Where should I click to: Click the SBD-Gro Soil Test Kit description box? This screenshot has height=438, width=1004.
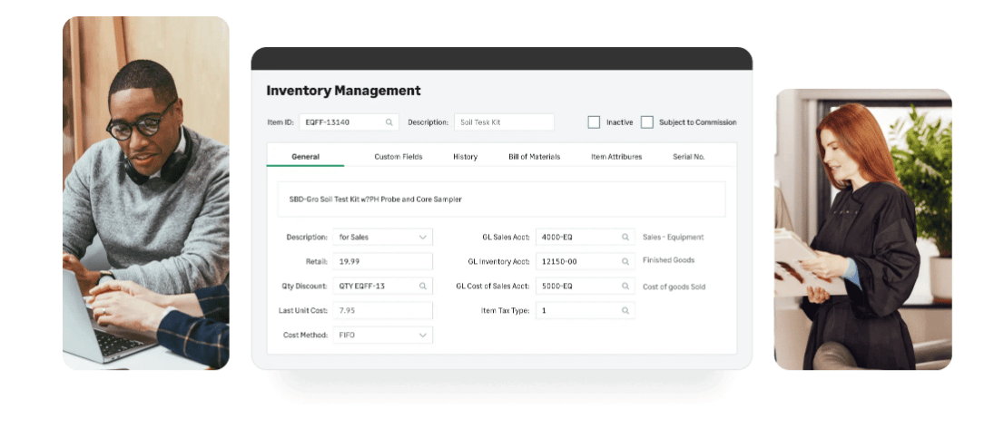point(501,200)
